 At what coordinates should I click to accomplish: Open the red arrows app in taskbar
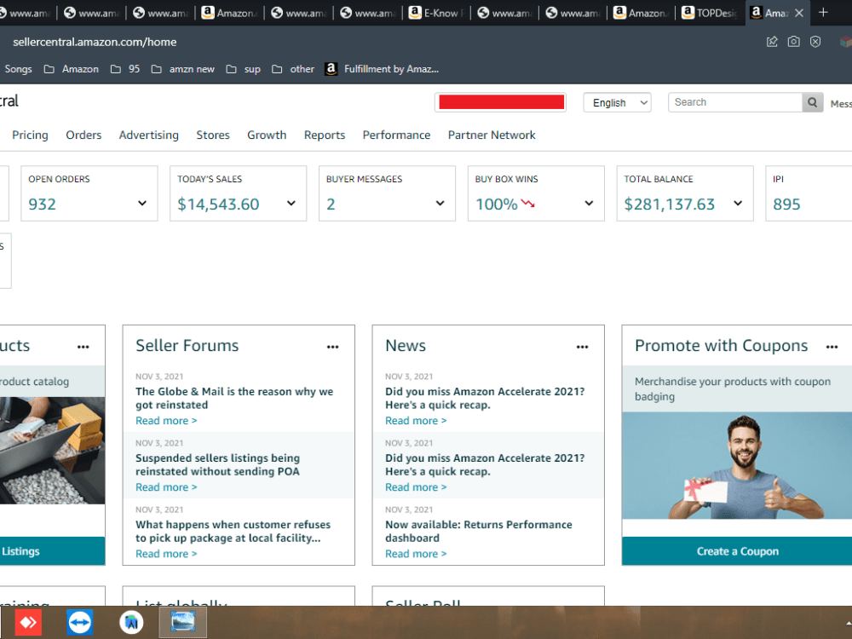tap(28, 622)
